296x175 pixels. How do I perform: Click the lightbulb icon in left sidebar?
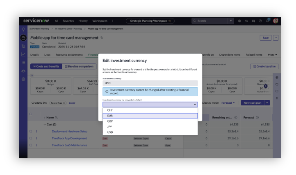click(x=23, y=30)
